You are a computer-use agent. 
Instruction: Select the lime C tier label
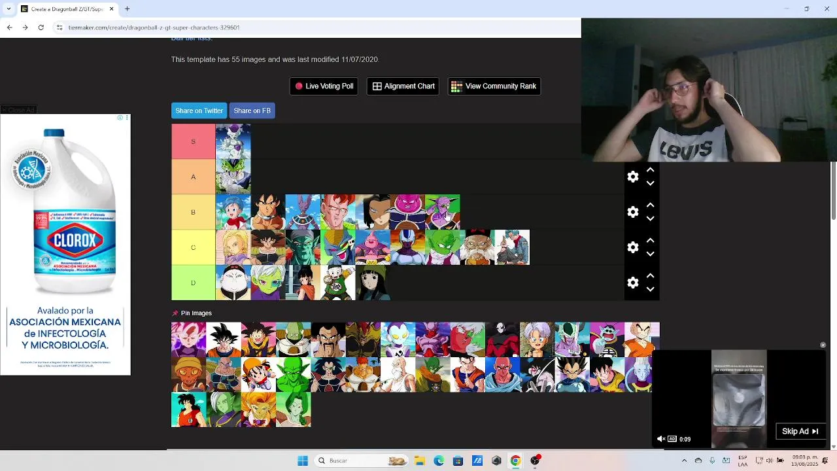click(x=193, y=247)
